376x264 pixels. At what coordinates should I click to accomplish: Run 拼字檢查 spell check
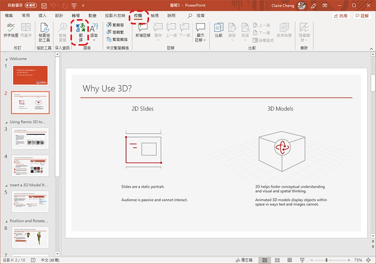click(x=10, y=31)
